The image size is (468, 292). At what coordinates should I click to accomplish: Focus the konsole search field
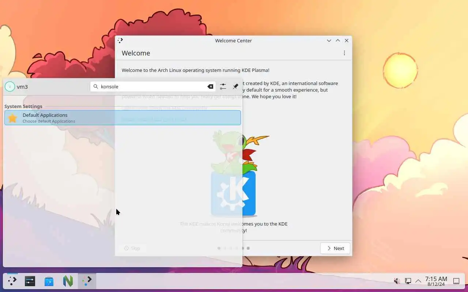pyautogui.click(x=153, y=87)
